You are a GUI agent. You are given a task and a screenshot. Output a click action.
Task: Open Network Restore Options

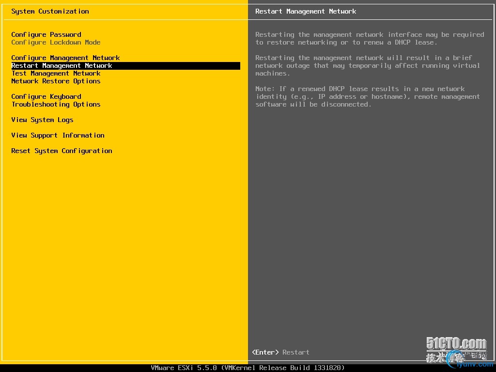point(56,81)
